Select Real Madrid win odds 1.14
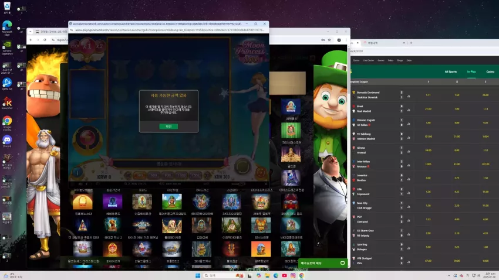 (485, 109)
